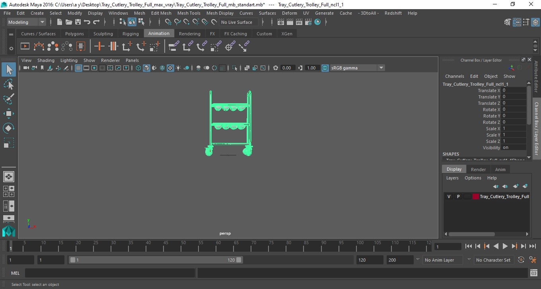Open the Deform menu
Viewport: 541px width, 289px height.
point(289,13)
